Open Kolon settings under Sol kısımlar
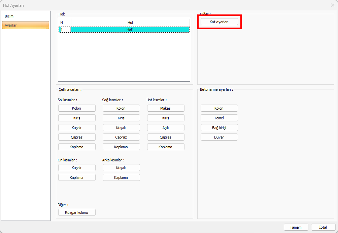This screenshot has width=338, height=233. pos(76,108)
